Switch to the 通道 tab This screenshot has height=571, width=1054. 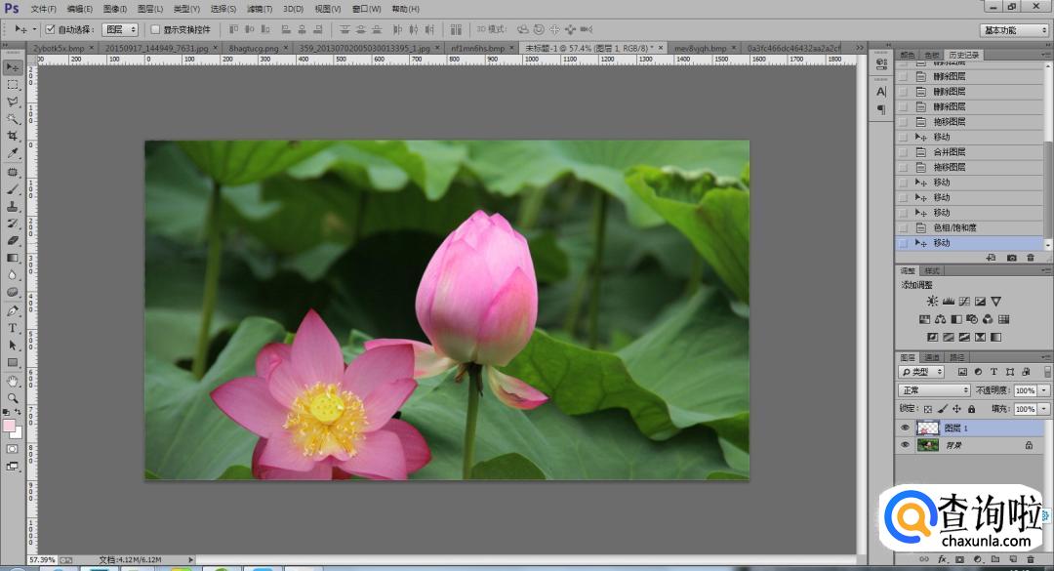tap(932, 357)
